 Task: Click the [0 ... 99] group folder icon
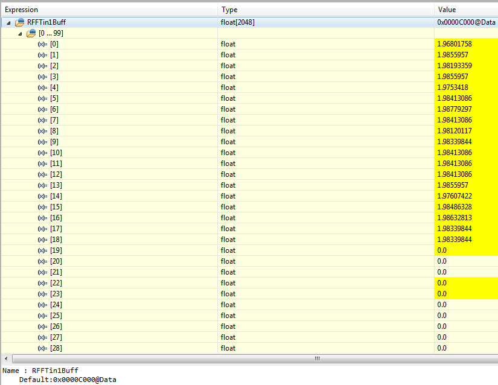coord(31,33)
